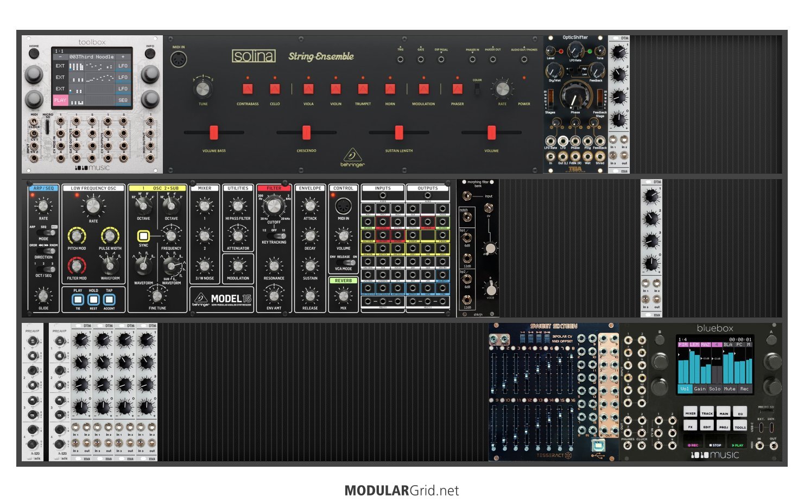Flip the VCA MODE switch
804x502 pixels.
pyautogui.click(x=346, y=262)
